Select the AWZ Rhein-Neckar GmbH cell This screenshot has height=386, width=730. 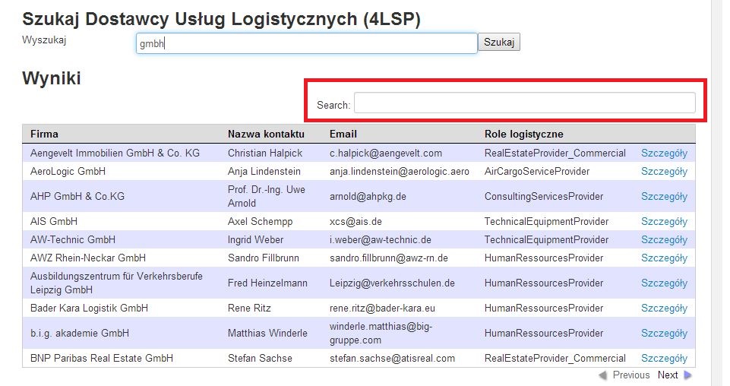[x=88, y=258]
